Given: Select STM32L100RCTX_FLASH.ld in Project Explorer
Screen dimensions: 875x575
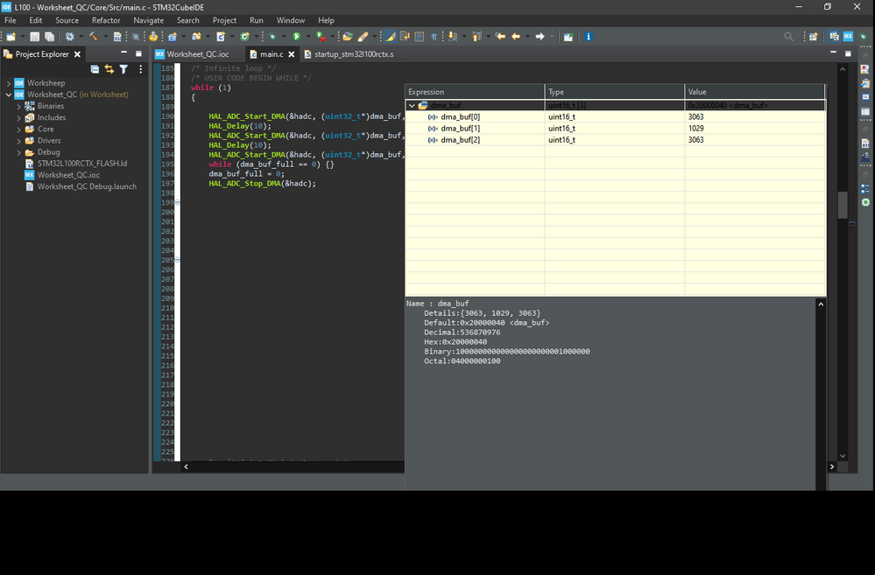Looking at the screenshot, I should (x=81, y=164).
